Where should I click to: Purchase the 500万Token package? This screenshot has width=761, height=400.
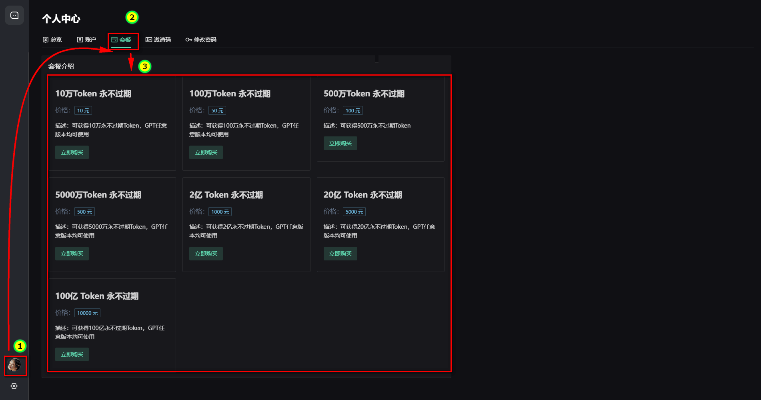(x=340, y=143)
